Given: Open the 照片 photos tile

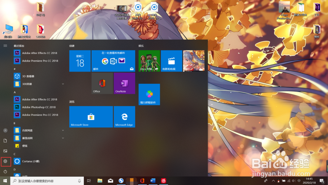Looking at the screenshot, I should click(x=194, y=61).
